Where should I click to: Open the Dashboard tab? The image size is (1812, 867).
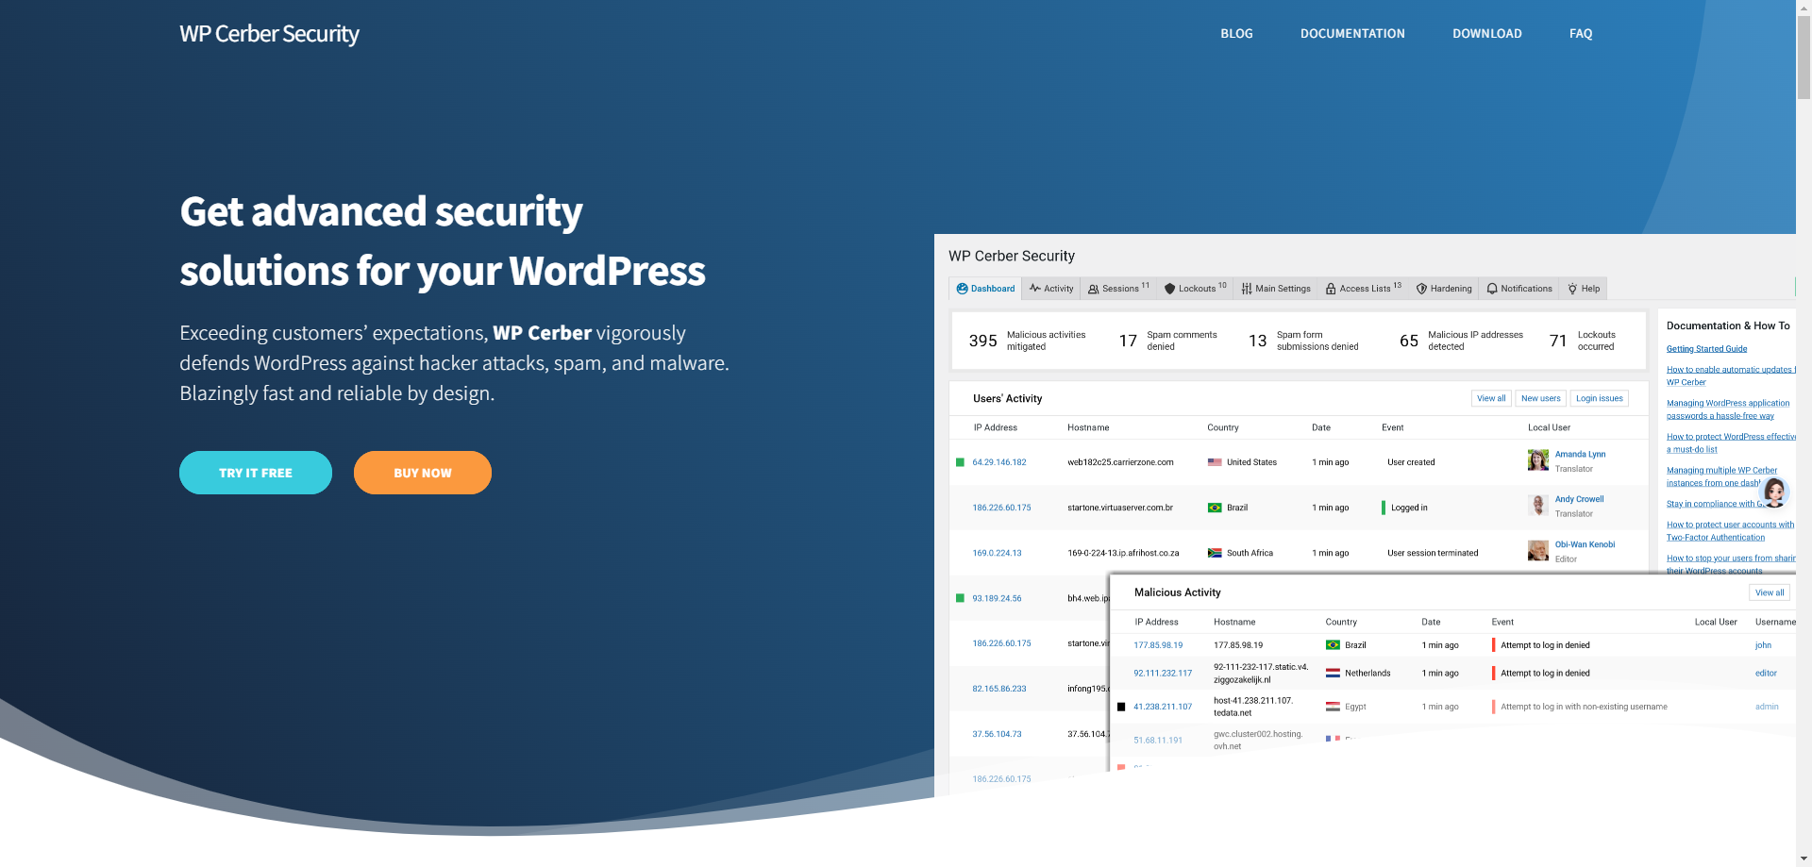click(x=985, y=289)
